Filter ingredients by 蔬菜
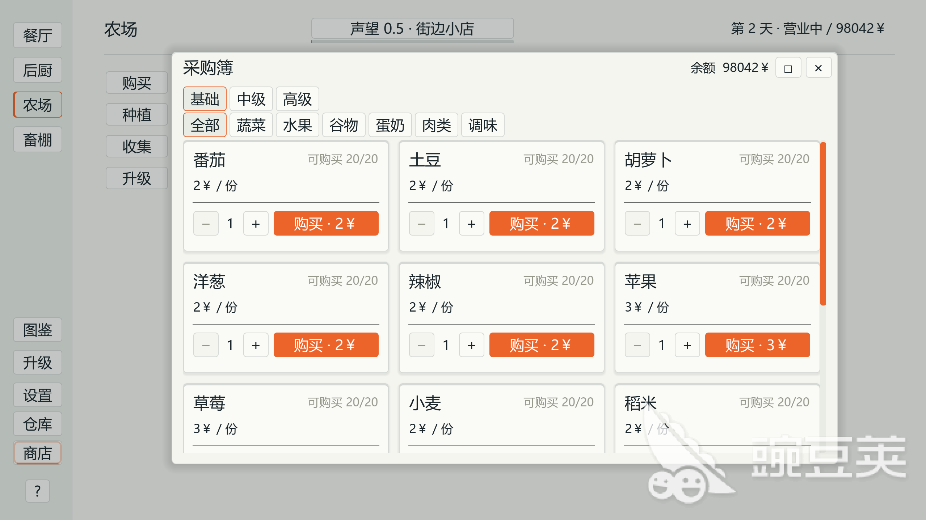 click(x=251, y=125)
